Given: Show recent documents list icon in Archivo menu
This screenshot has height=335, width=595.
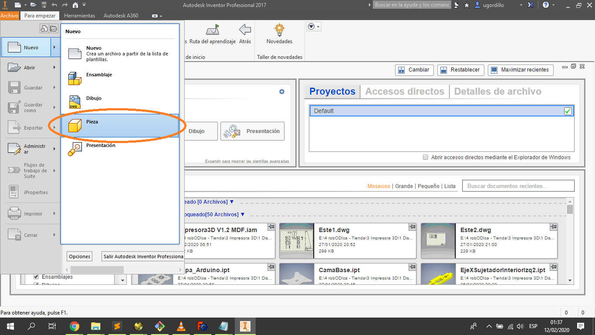Looking at the screenshot, I should click(x=44, y=29).
